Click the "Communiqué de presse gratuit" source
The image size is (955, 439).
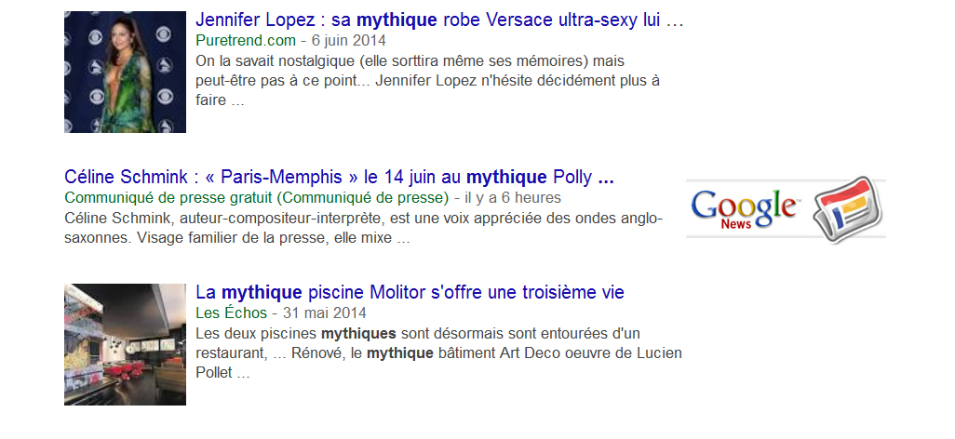256,197
